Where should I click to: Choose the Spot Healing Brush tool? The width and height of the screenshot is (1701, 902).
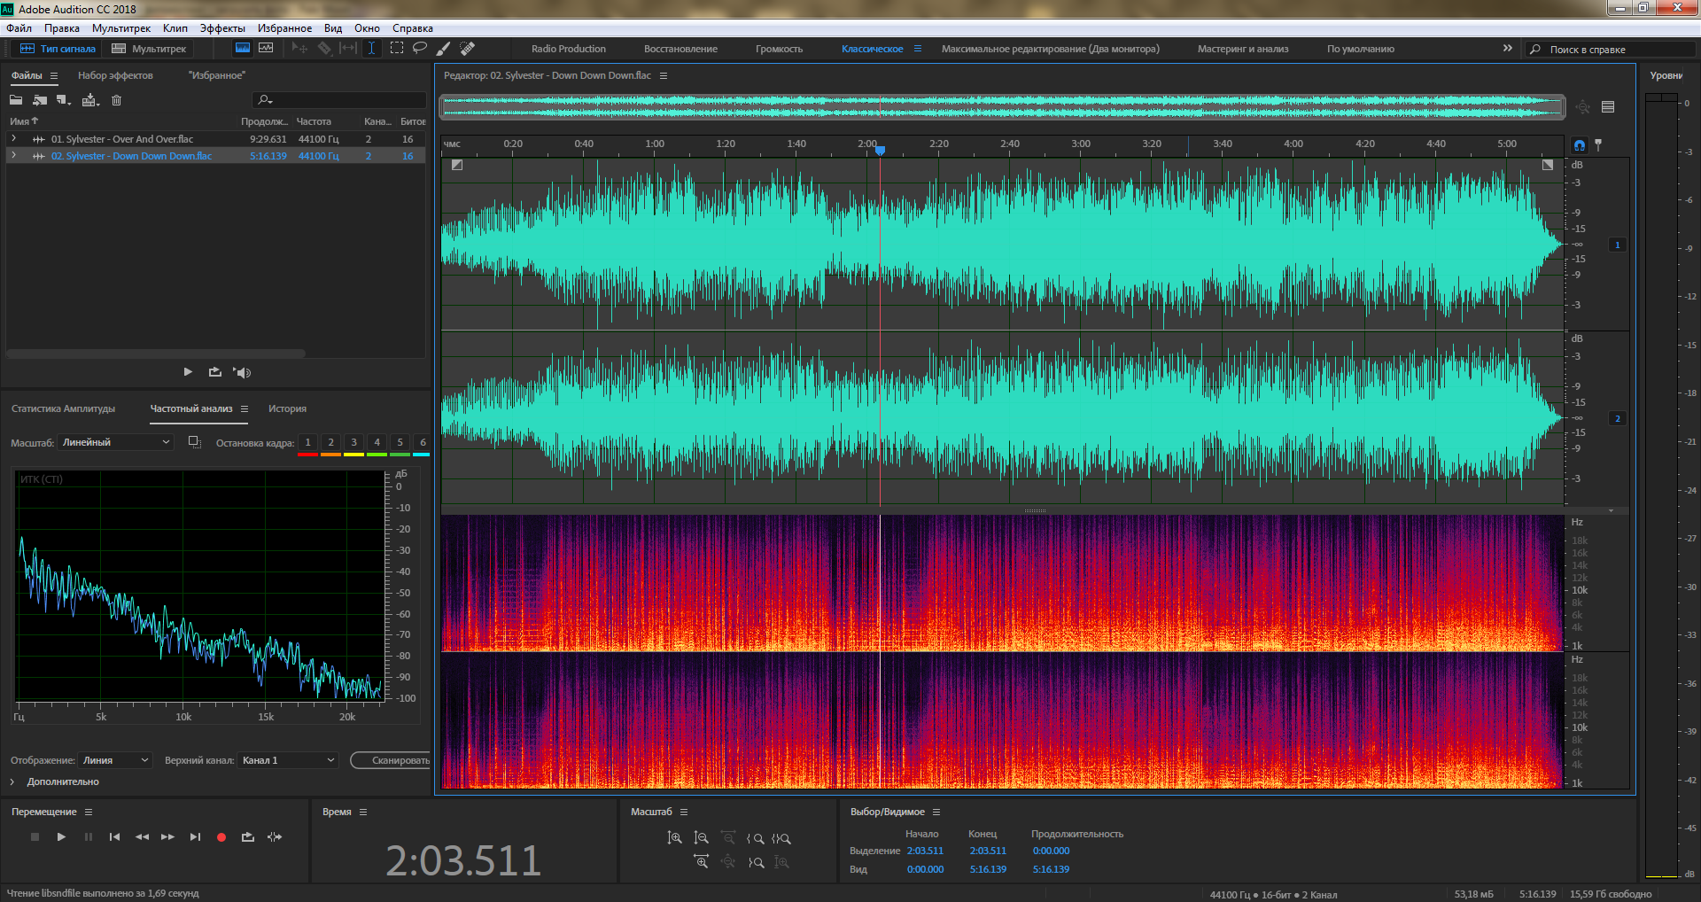click(x=468, y=49)
